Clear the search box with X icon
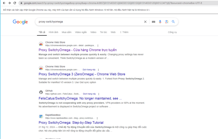The image size is (218, 139). coord(145,22)
